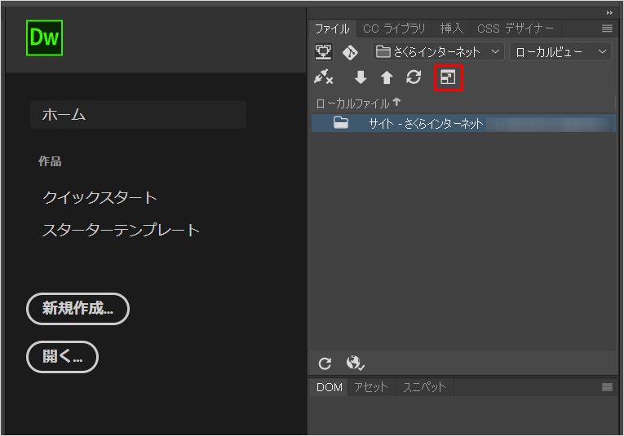Switch to the CSS デザイナー tab
Screen dimensions: 624x436
coord(515,29)
